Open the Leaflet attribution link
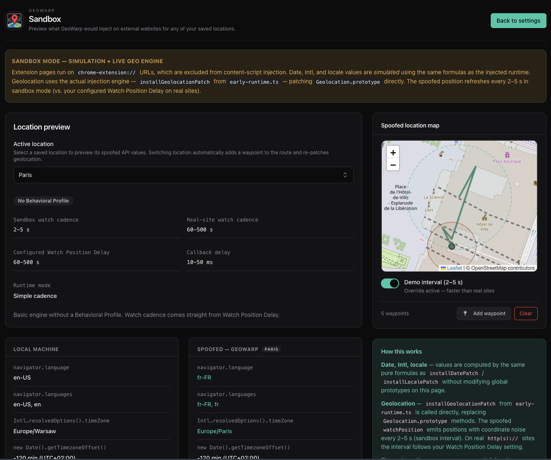The width and height of the screenshot is (551, 460). (x=454, y=268)
